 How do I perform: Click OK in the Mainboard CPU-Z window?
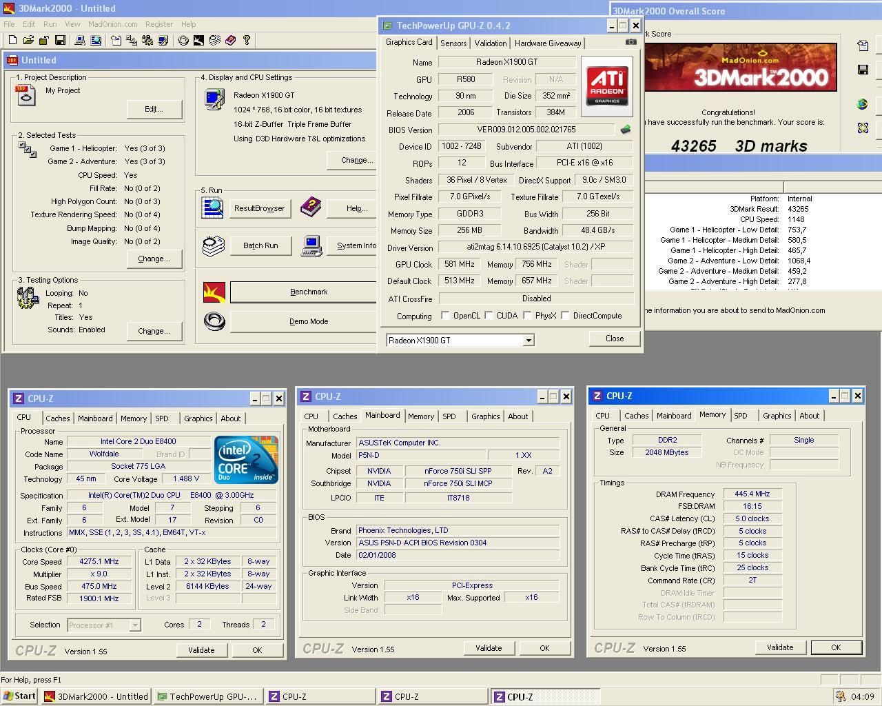click(544, 648)
